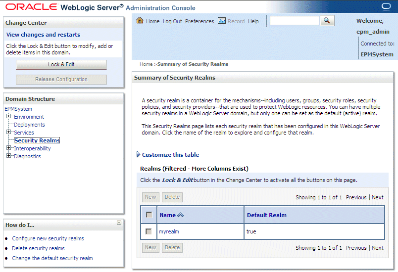Expand the Diagnostics tree node

[9, 156]
